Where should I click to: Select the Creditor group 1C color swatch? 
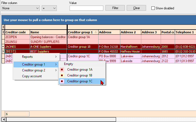[62, 81]
